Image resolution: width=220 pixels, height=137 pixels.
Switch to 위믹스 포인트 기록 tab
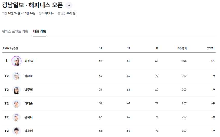point(15,31)
